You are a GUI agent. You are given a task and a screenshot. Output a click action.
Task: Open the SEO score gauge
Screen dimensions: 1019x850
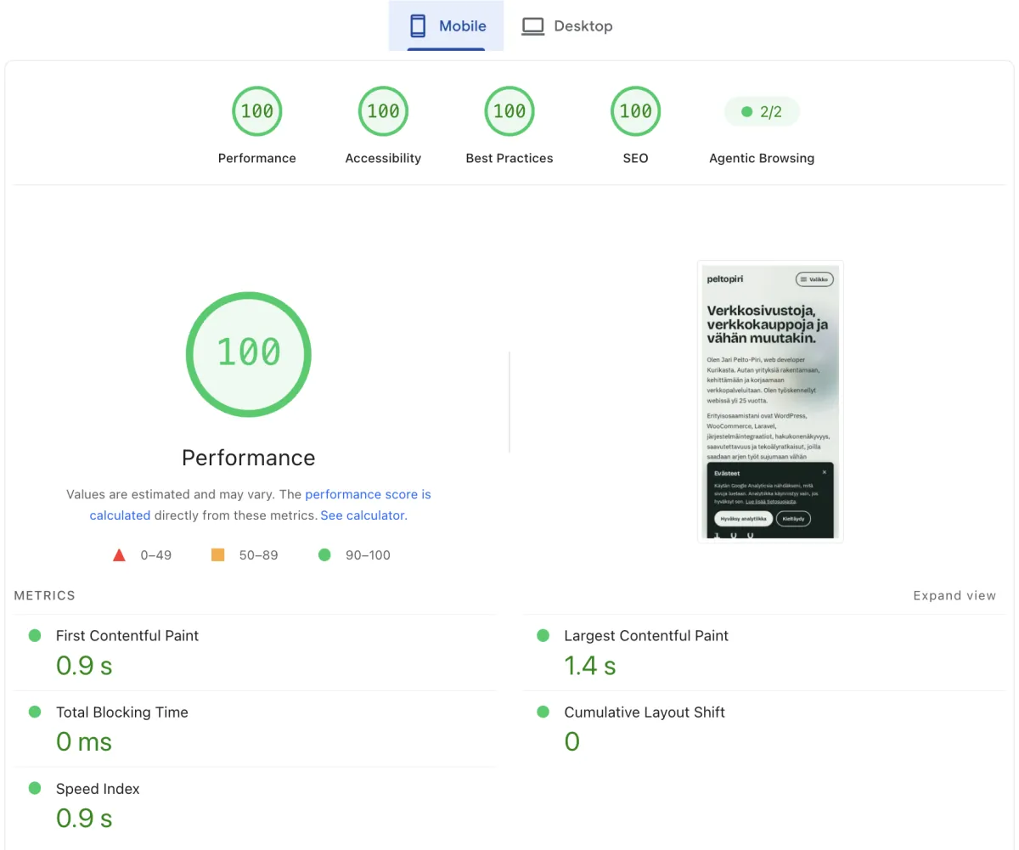pos(635,110)
